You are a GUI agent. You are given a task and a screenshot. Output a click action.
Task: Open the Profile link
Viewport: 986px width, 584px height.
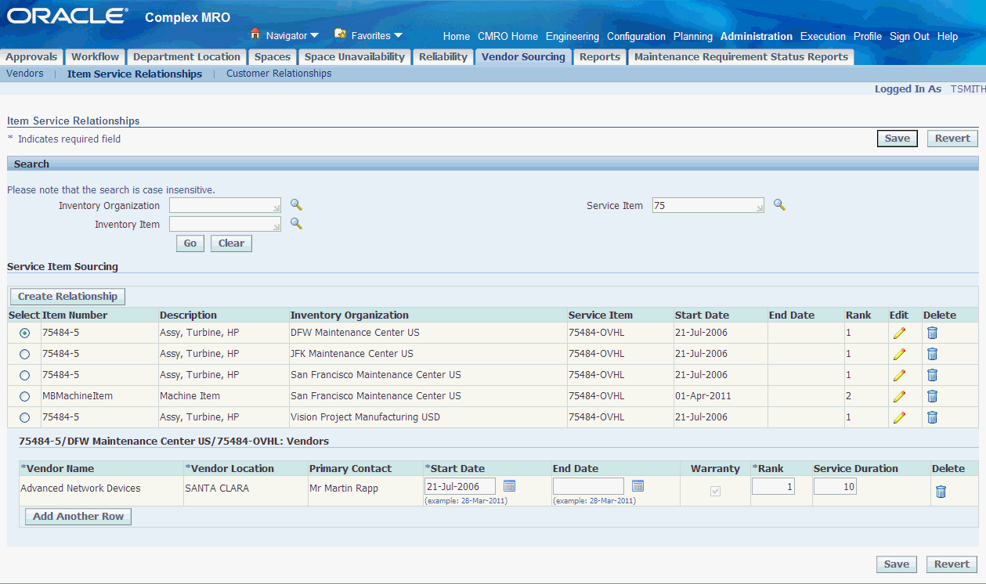(x=868, y=36)
